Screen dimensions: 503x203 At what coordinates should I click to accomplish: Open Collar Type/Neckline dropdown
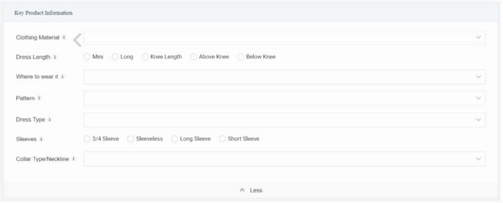point(284,159)
